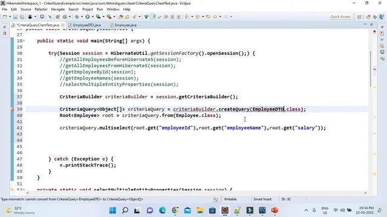The height and width of the screenshot is (217, 387).
Task: Click Open Perspective icon near Quick Access
Action: [x=359, y=17]
